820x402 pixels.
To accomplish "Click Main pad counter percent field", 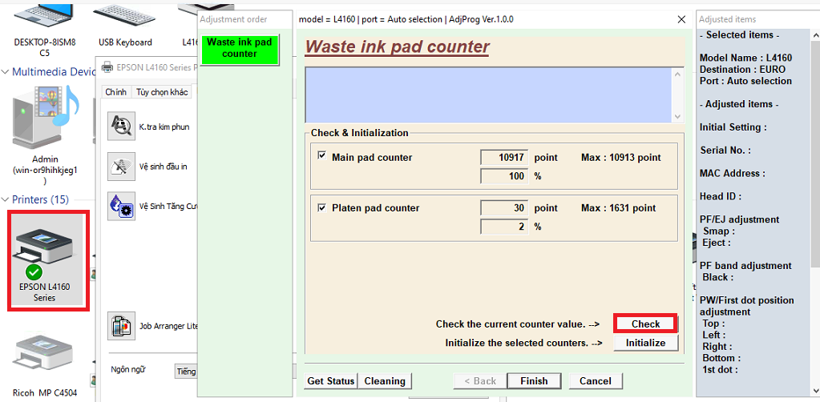I will (504, 176).
